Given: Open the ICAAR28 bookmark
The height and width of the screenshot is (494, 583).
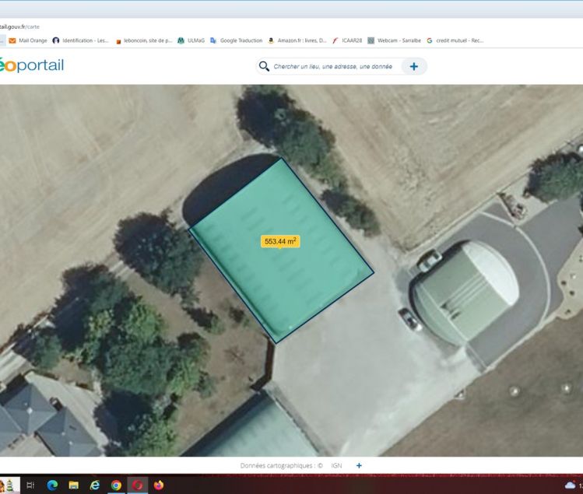Looking at the screenshot, I should tap(347, 40).
